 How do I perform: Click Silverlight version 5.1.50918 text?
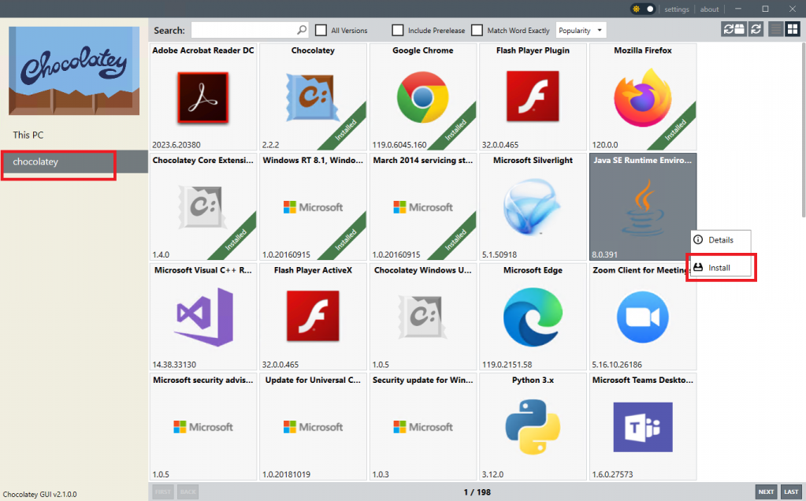(x=500, y=254)
